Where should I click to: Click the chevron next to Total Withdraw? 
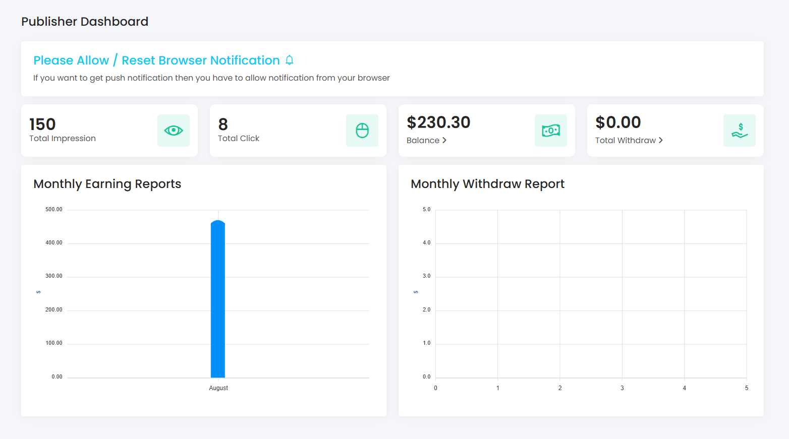(x=660, y=141)
